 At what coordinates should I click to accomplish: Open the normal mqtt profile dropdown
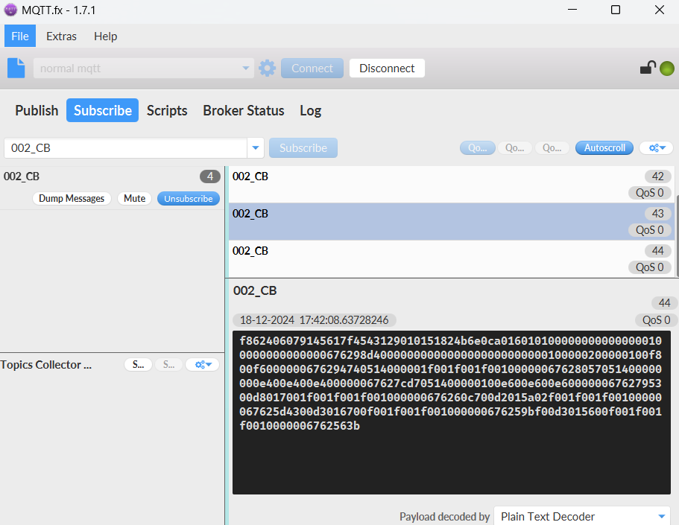pos(144,69)
